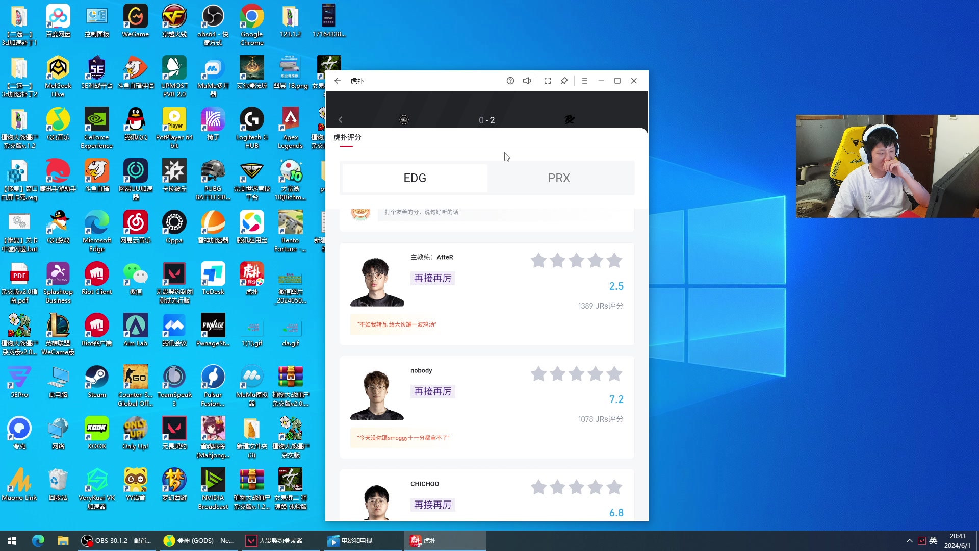The height and width of the screenshot is (551, 979).
Task: Select the Google Chrome desktop icon
Action: click(x=252, y=25)
